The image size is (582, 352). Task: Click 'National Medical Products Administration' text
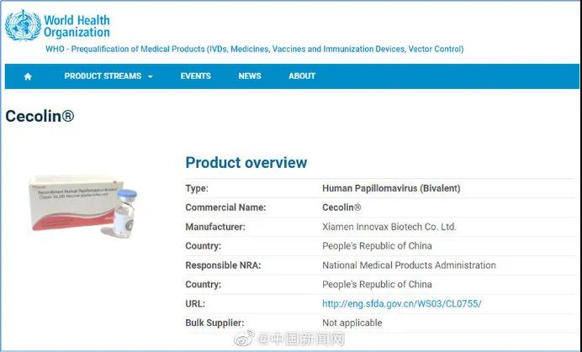coord(409,265)
